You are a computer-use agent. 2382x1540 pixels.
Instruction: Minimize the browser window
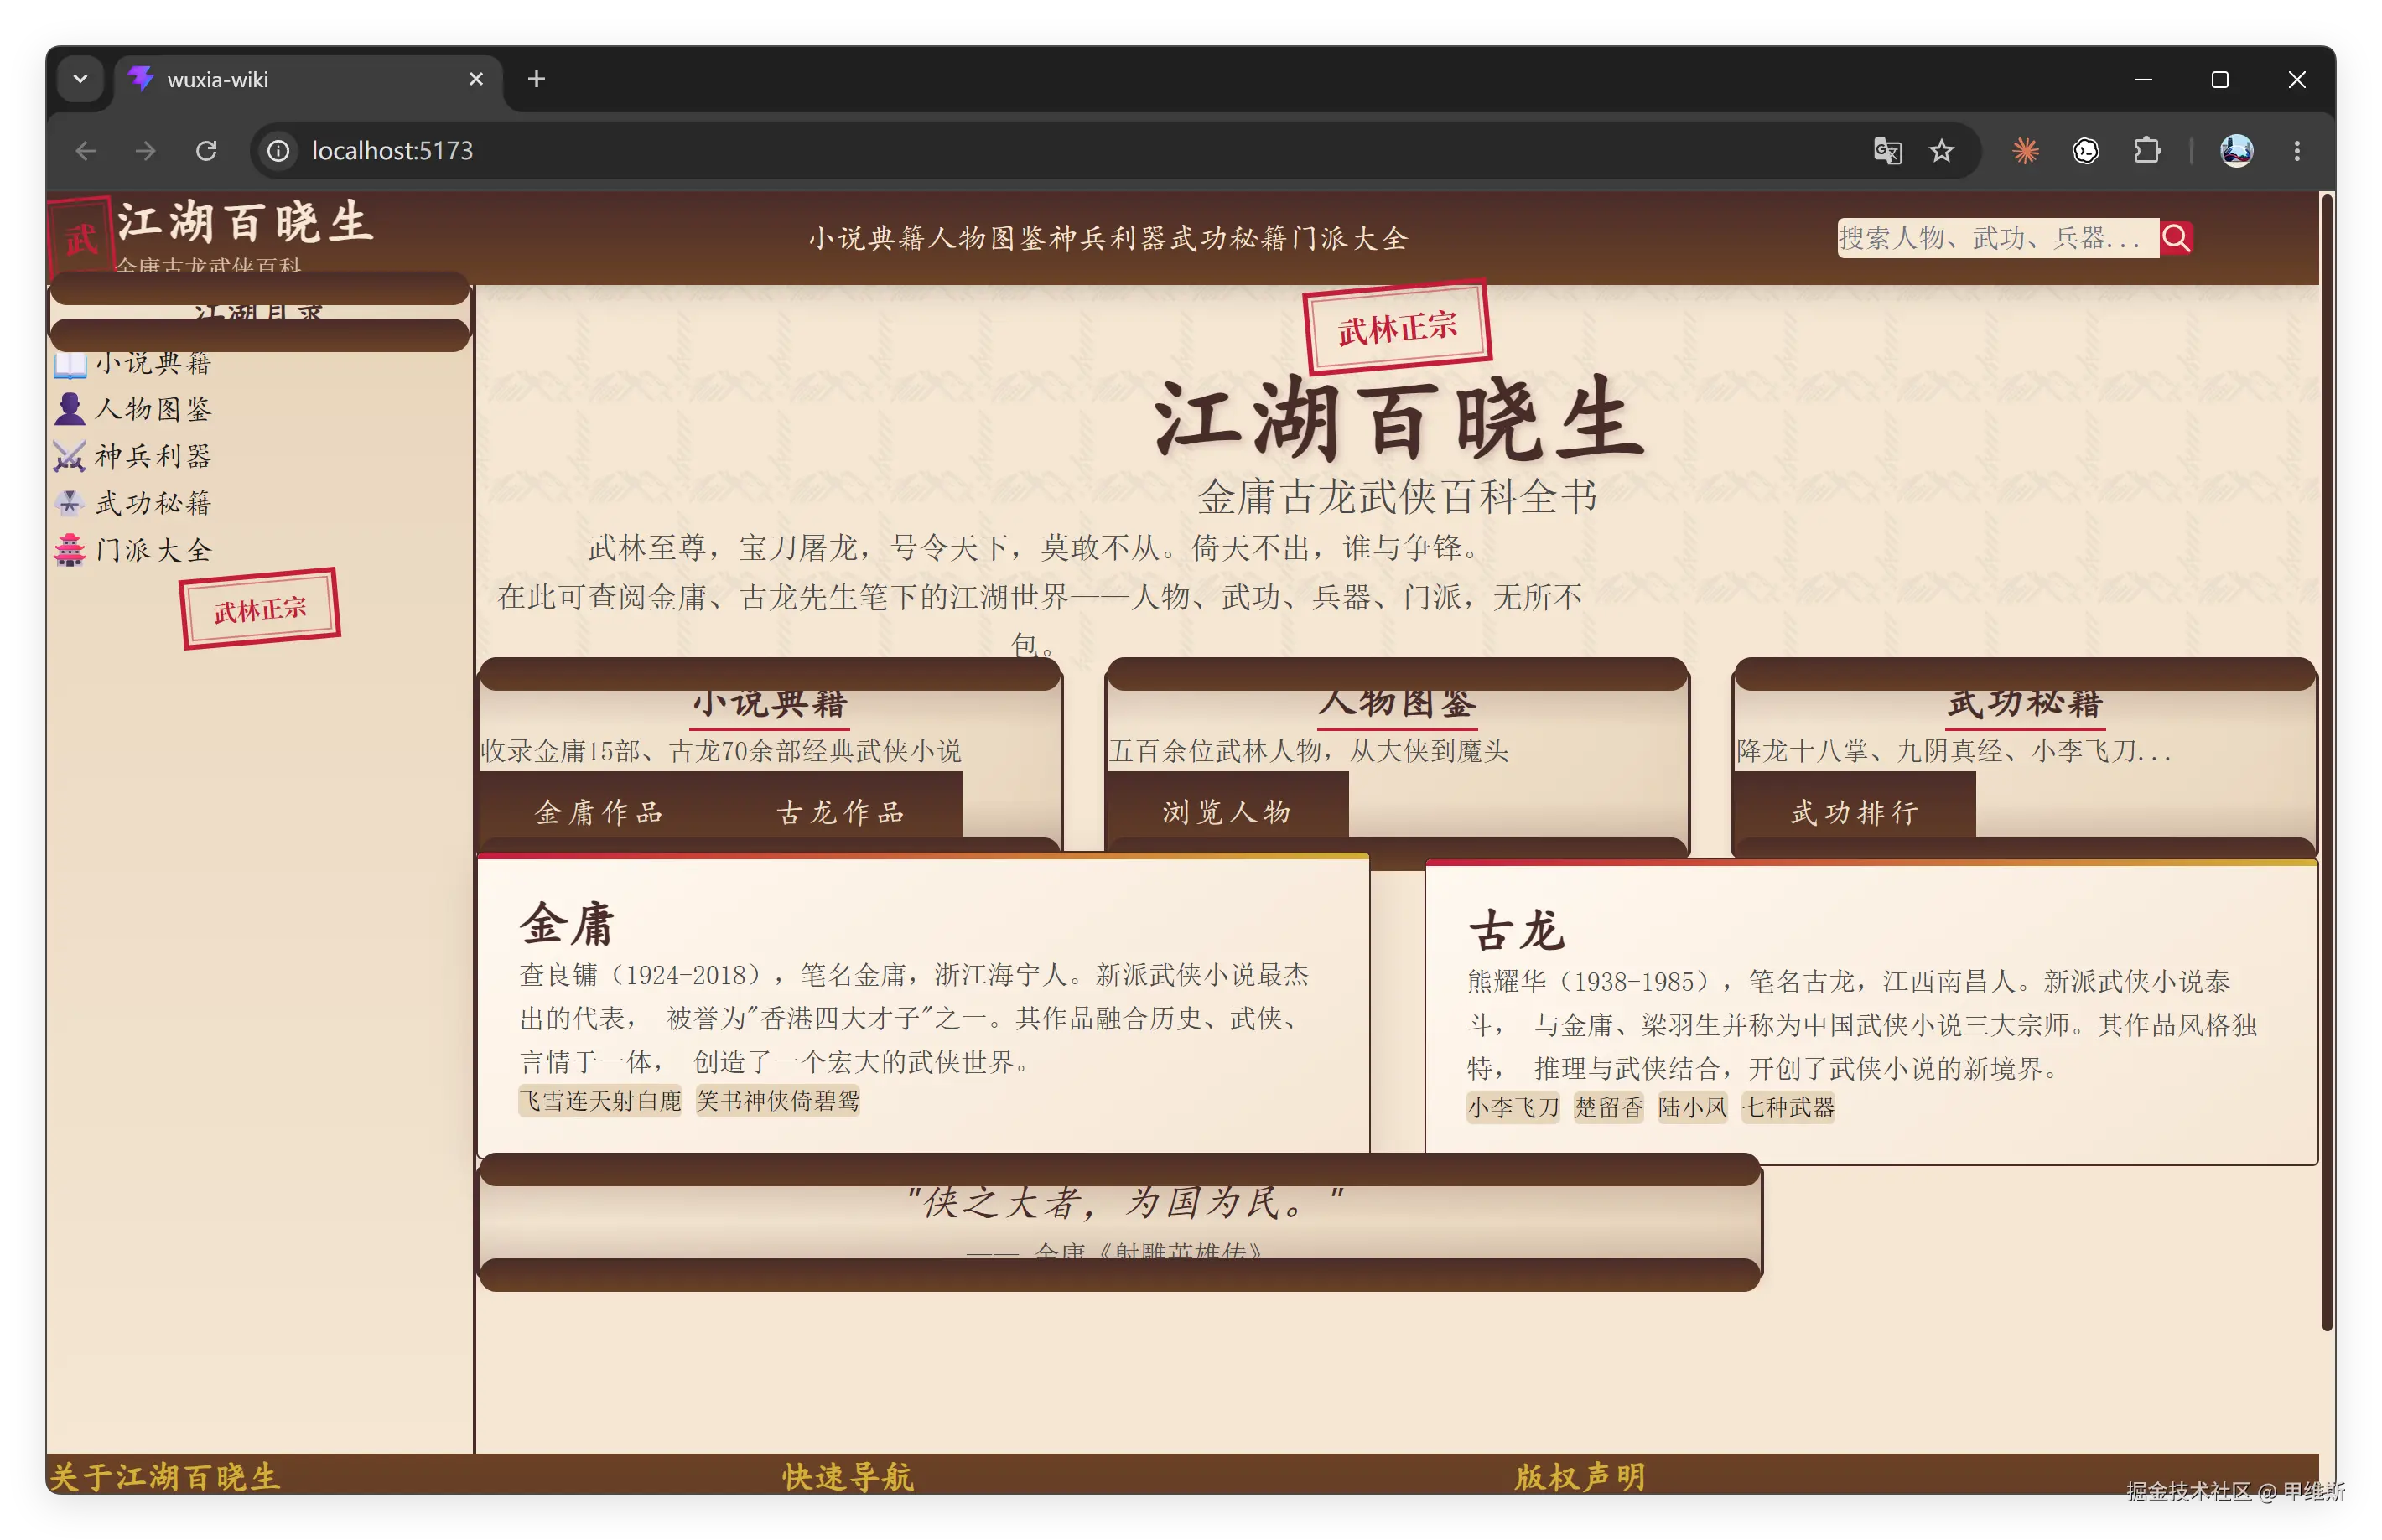pos(2143,79)
